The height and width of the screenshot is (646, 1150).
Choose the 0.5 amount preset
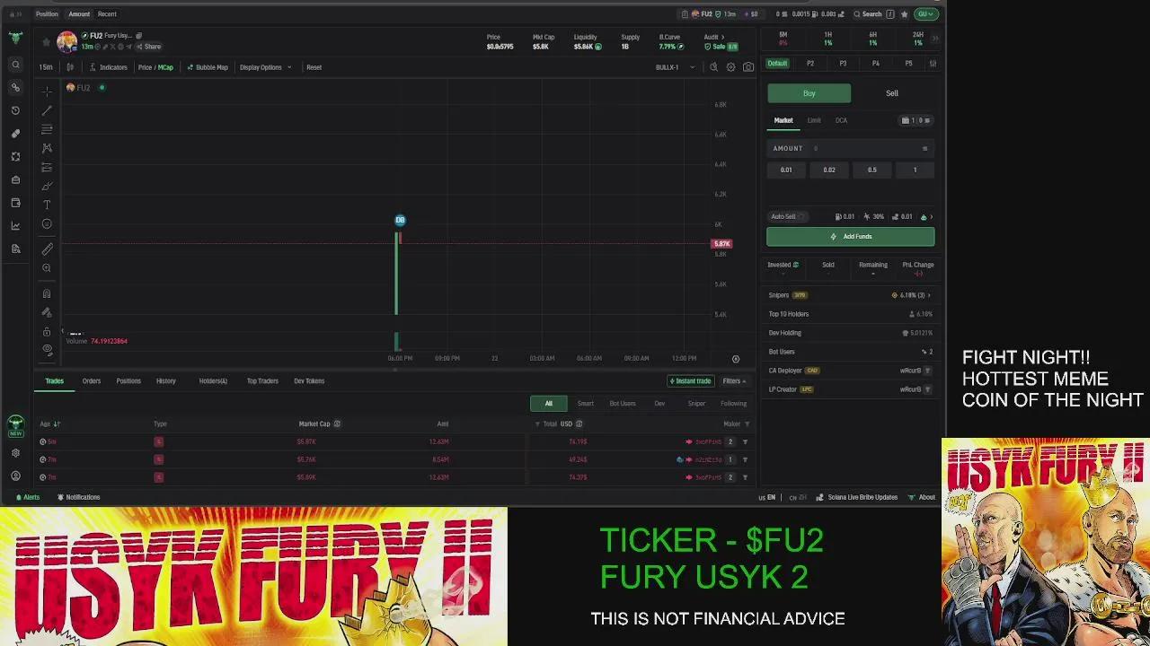point(872,170)
